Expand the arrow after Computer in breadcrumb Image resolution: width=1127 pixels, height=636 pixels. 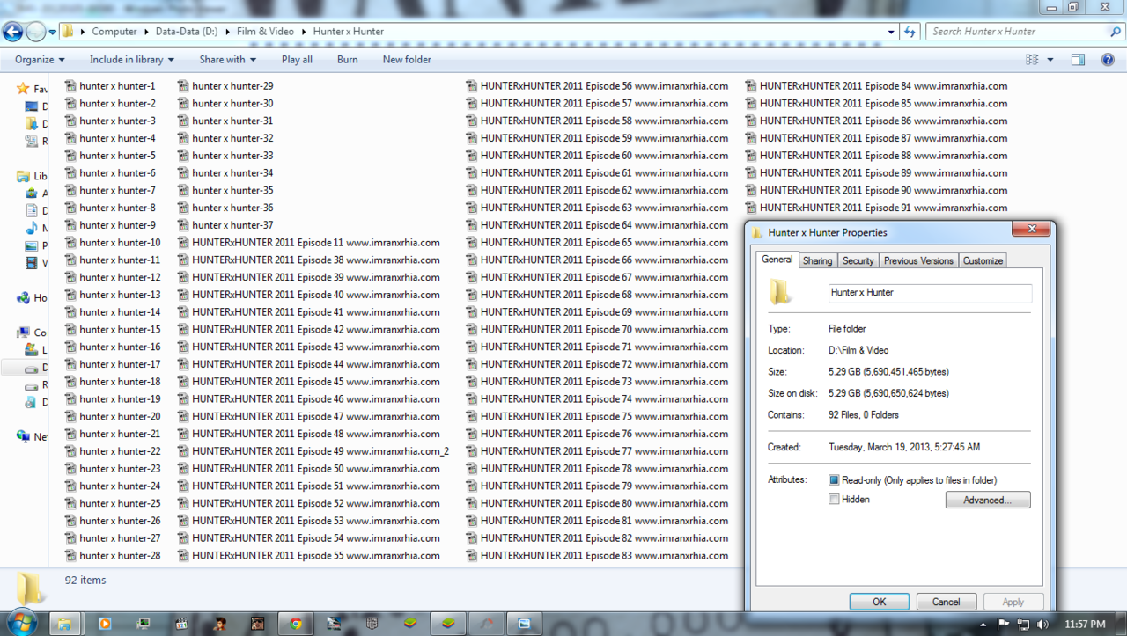145,32
